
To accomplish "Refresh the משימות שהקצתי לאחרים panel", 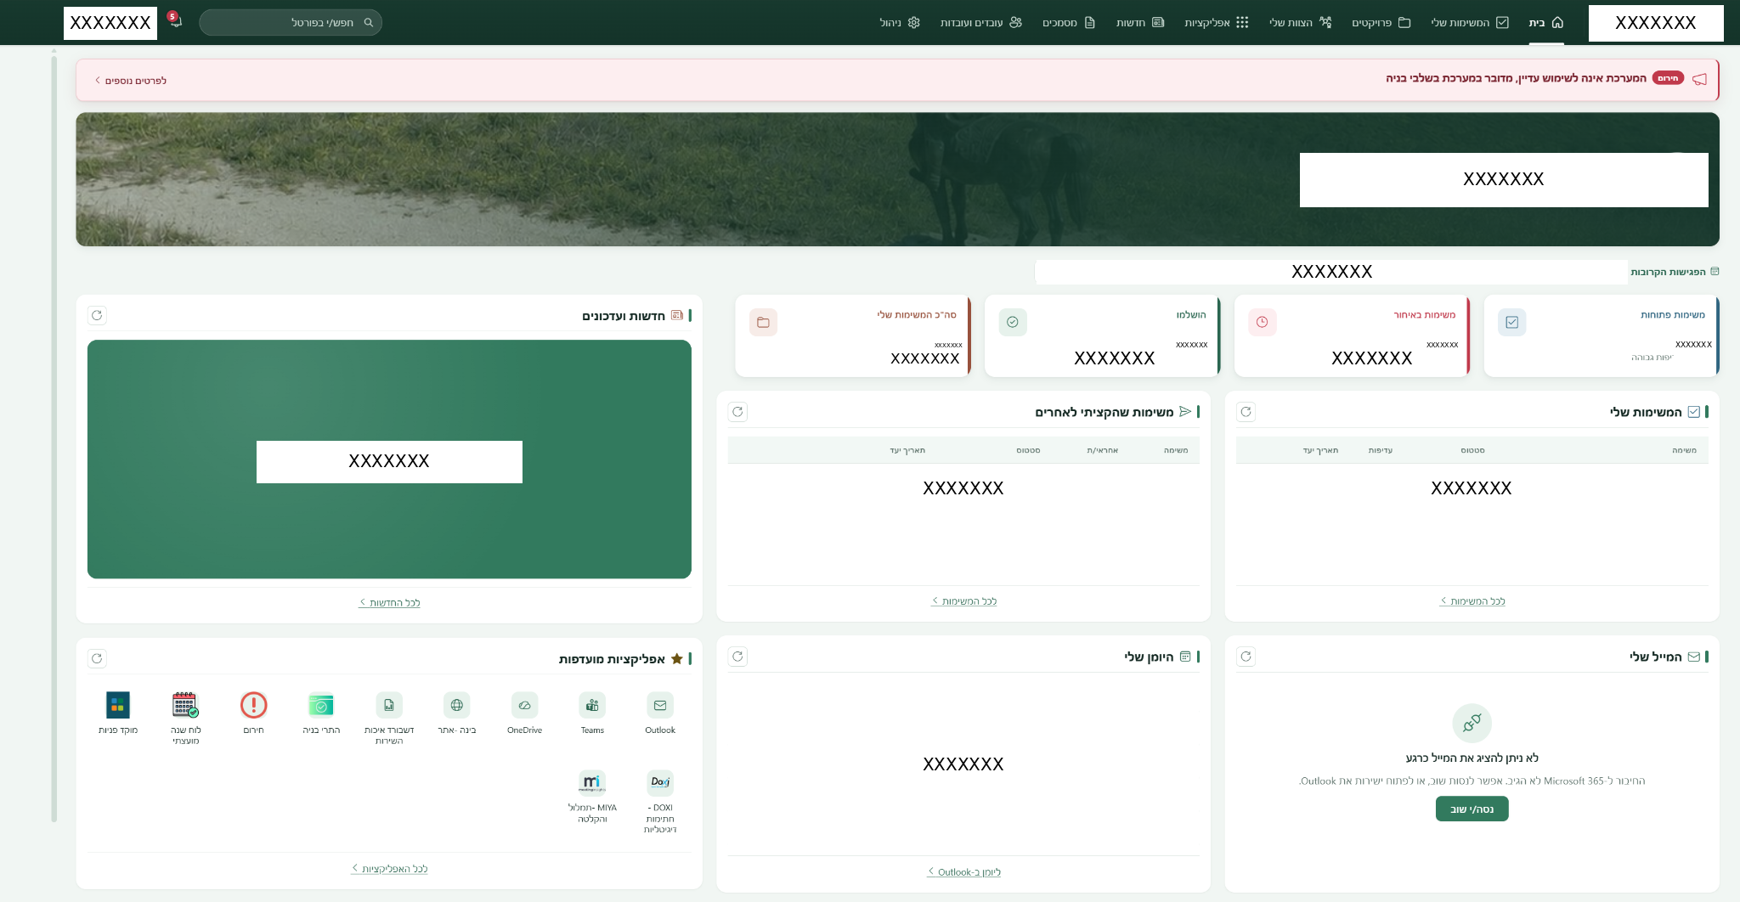I will [x=737, y=412].
